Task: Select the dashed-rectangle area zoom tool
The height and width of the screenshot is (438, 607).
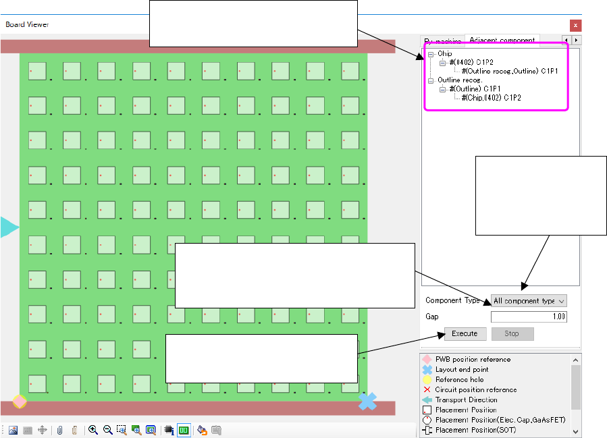Action: click(122, 430)
